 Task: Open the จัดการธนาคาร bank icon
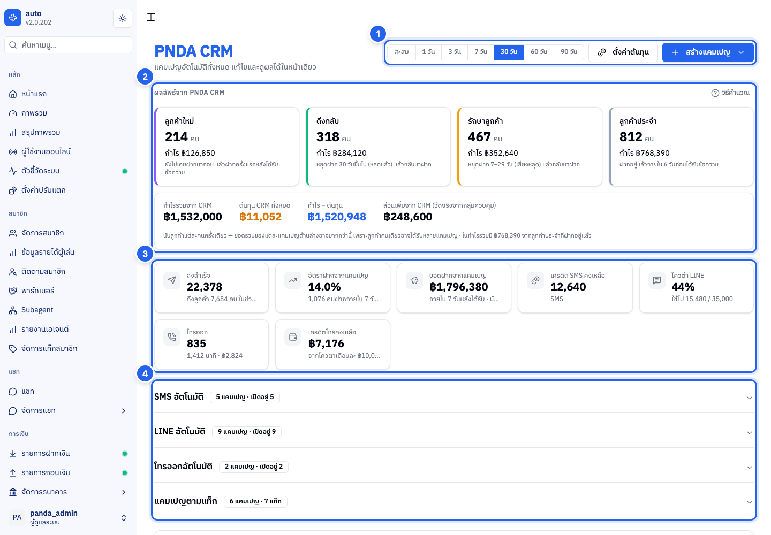[13, 492]
